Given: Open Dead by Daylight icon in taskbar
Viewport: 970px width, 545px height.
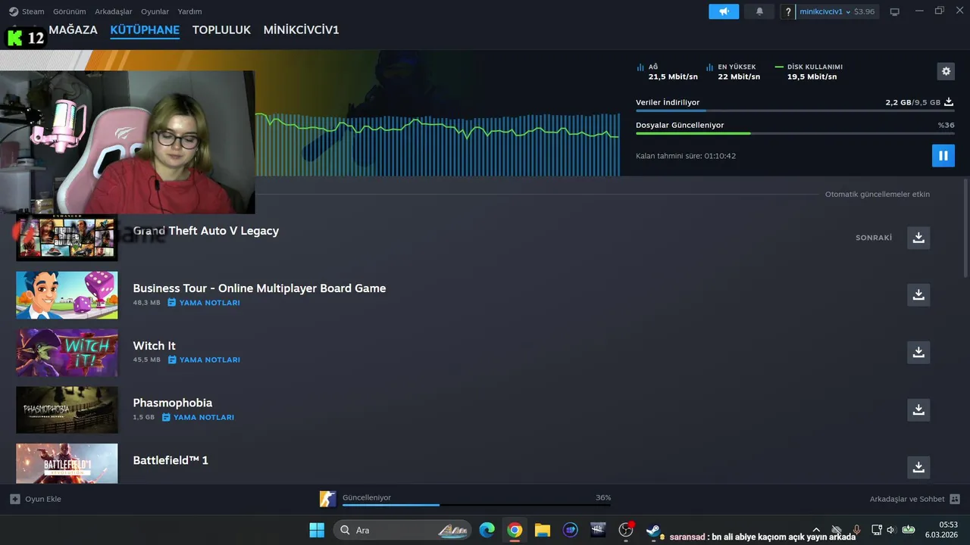Looking at the screenshot, I should [x=598, y=530].
